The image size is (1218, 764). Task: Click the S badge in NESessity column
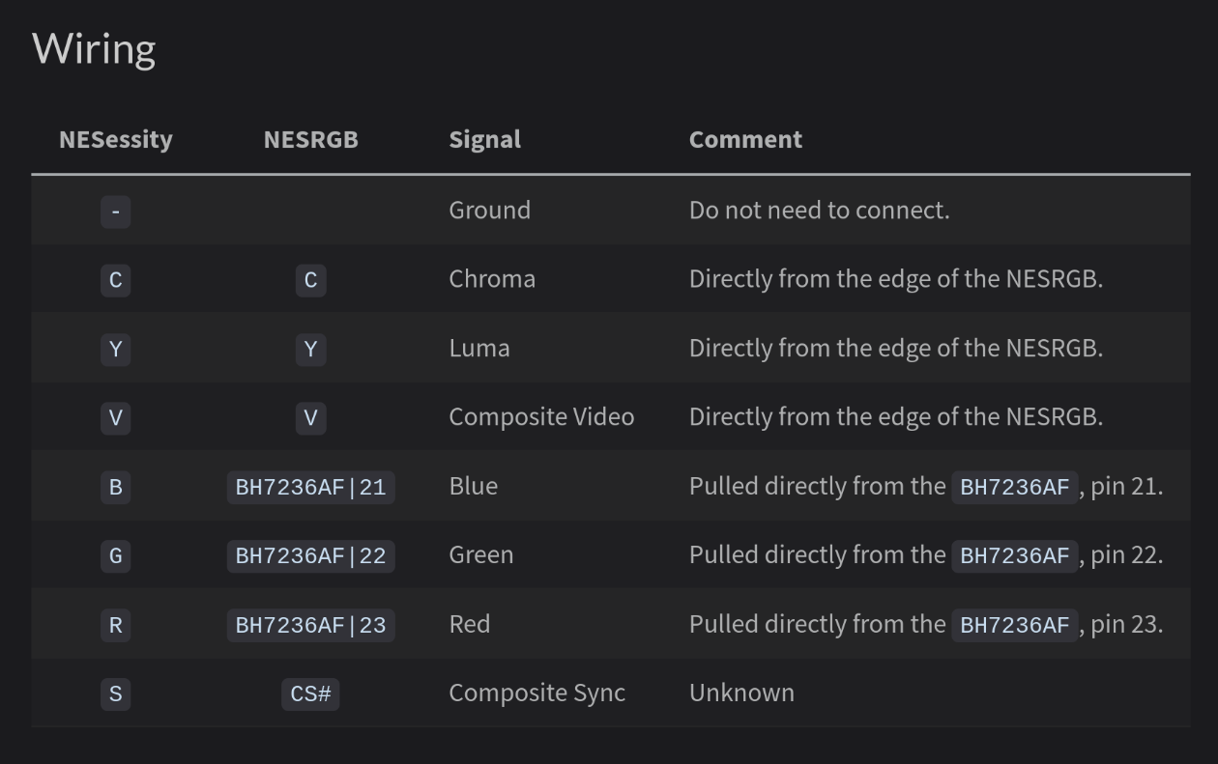point(115,694)
